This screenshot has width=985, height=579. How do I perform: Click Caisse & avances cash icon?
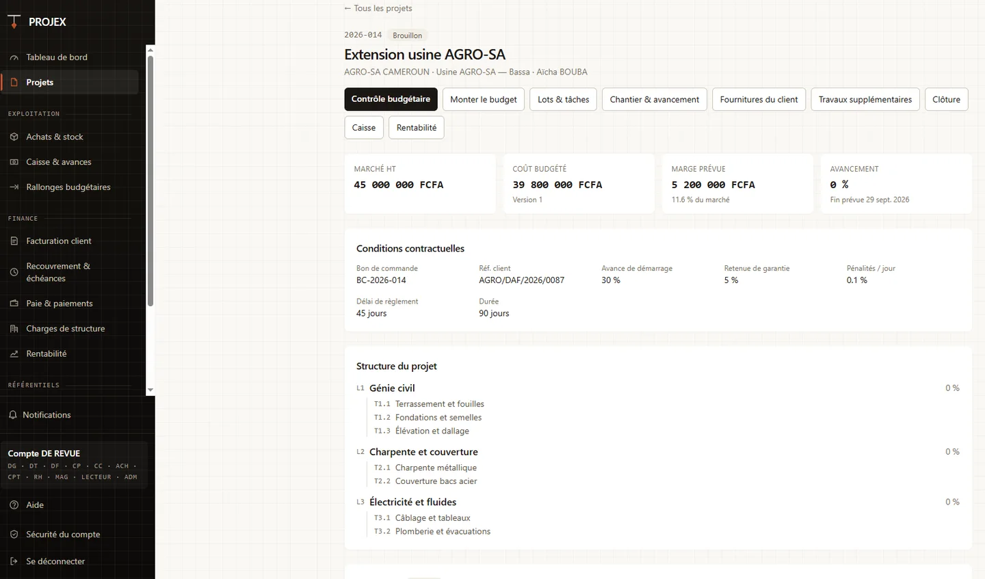(14, 162)
